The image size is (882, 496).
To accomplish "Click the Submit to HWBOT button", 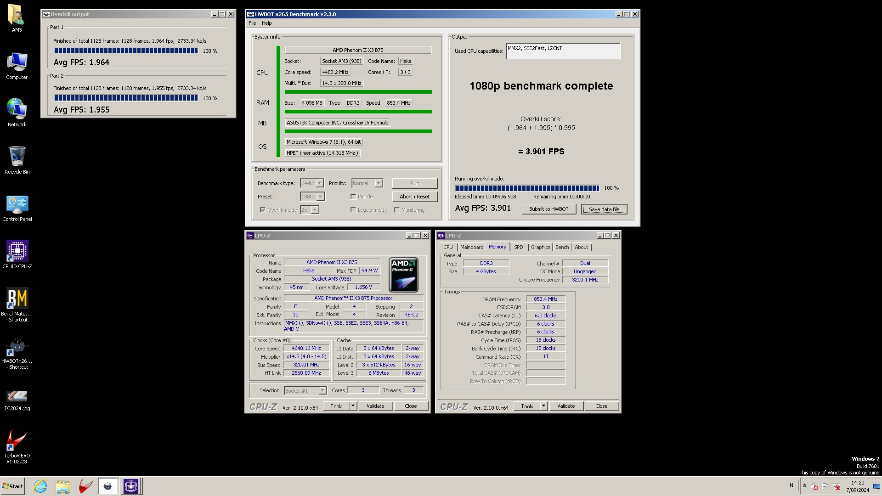I will pos(548,209).
